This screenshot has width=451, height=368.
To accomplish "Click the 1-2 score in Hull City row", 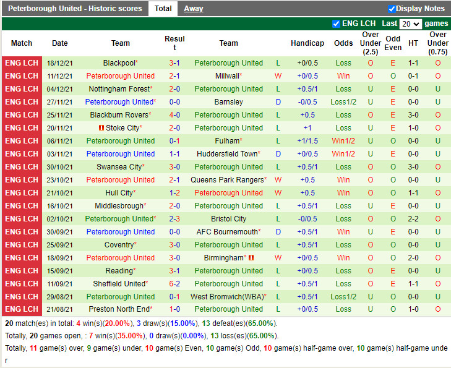I will coord(174,192).
